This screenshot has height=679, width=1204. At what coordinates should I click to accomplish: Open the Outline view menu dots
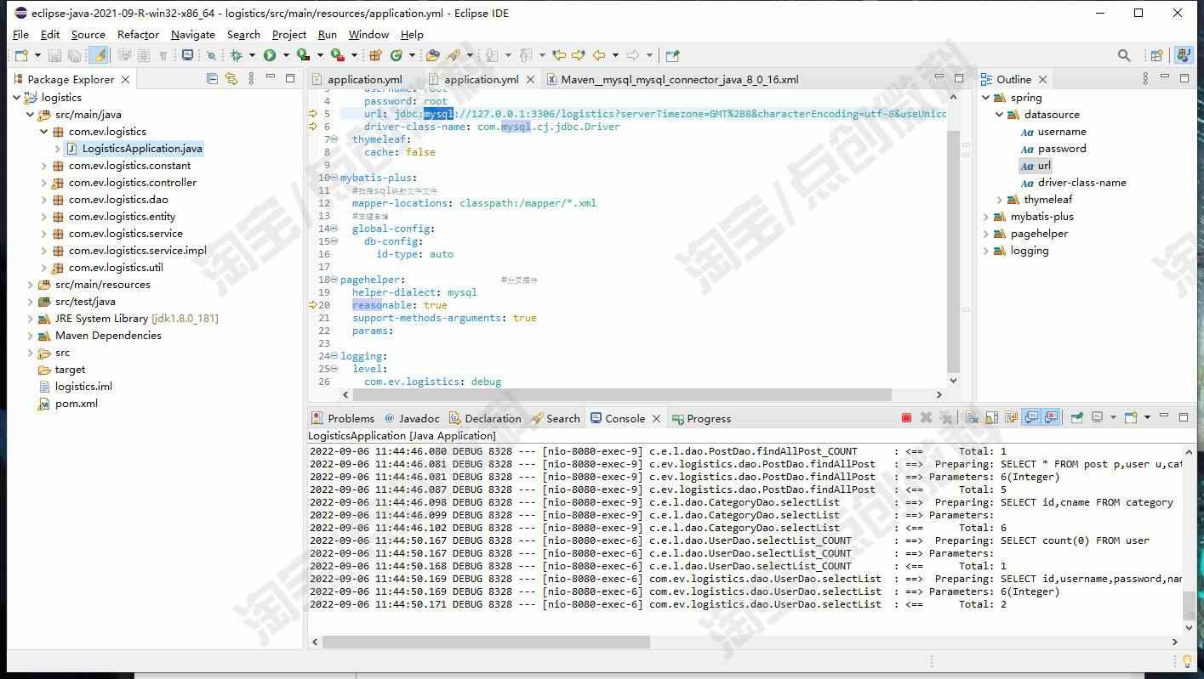(x=1146, y=79)
